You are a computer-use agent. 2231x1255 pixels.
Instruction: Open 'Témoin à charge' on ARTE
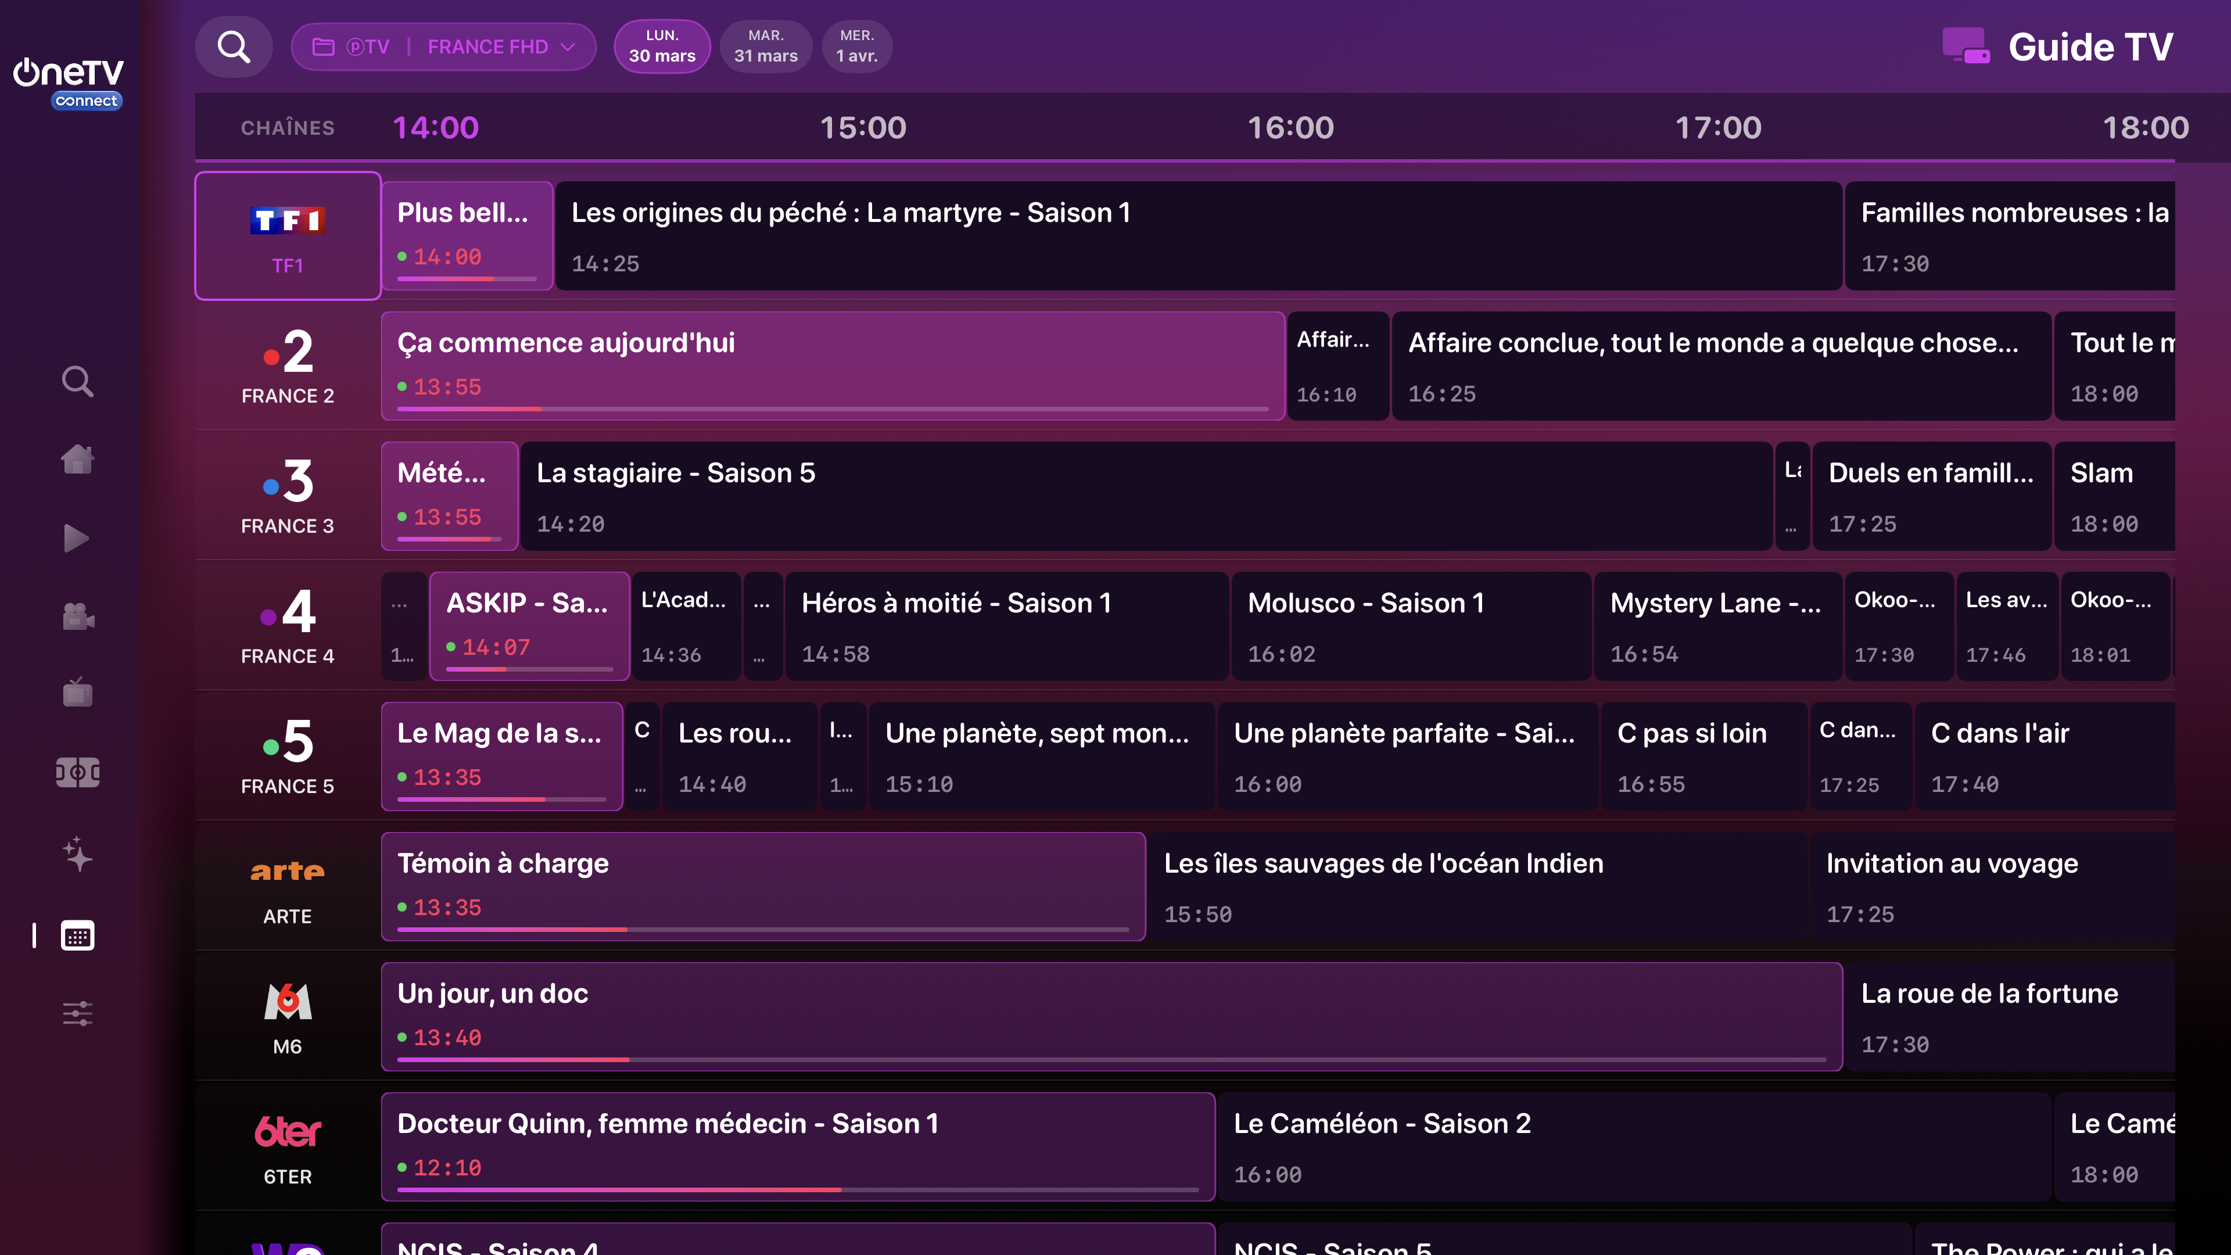pyautogui.click(x=762, y=886)
